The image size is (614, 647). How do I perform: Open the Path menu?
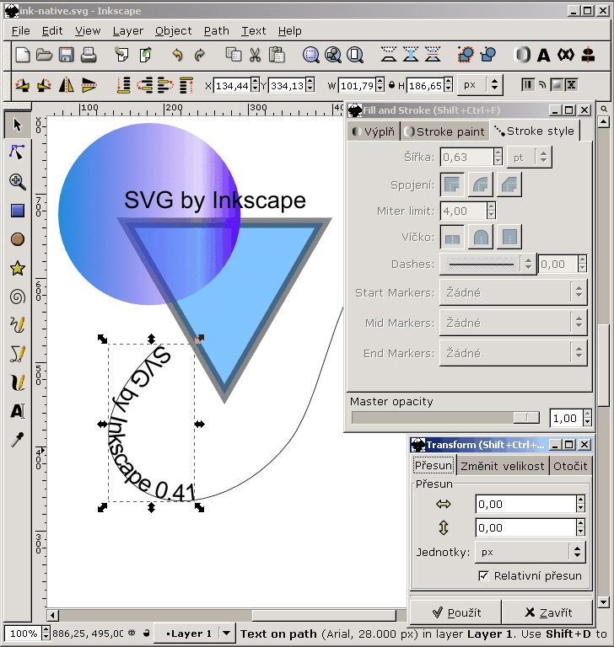(217, 31)
